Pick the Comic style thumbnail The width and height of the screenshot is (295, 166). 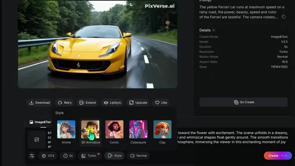click(x=114, y=130)
